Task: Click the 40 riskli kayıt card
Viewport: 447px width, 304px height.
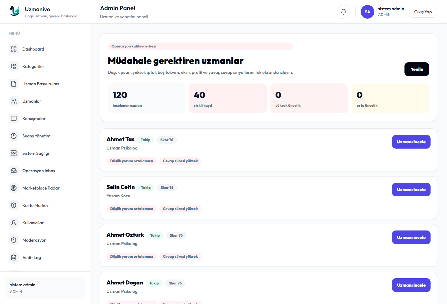Action: coord(228,98)
